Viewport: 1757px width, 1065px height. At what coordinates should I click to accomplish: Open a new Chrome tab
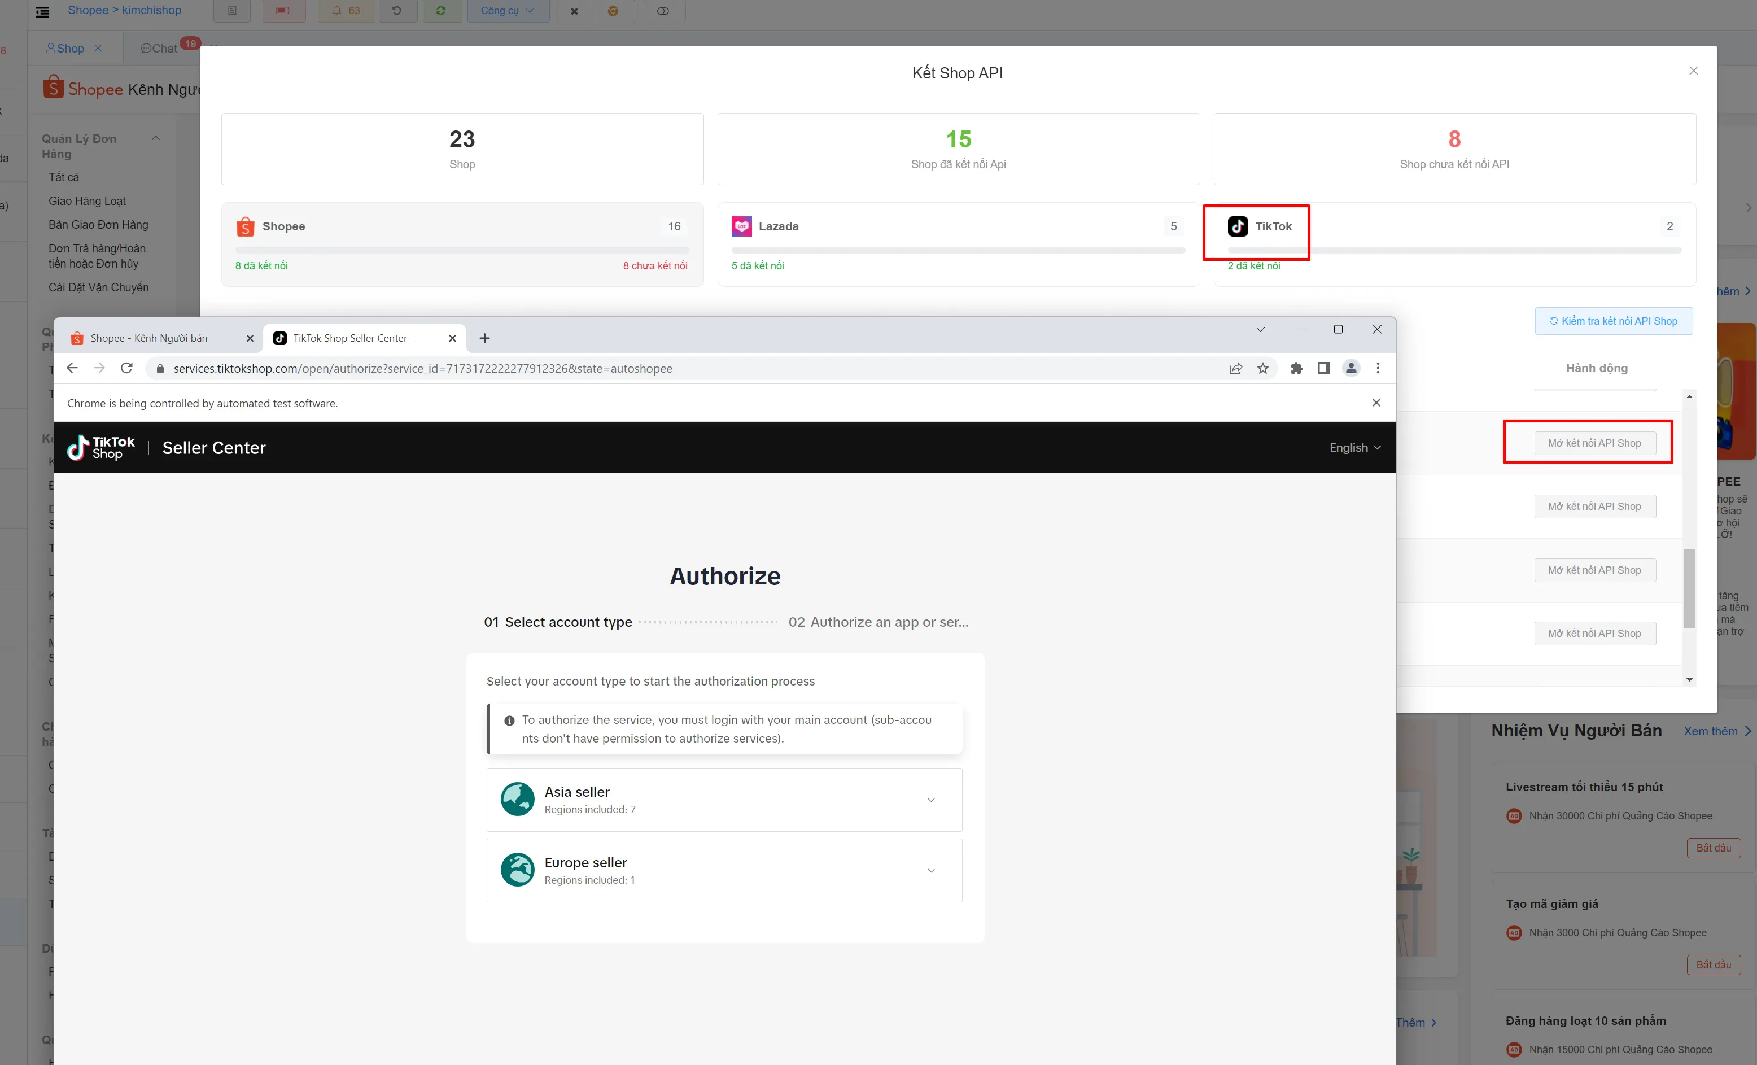[484, 338]
